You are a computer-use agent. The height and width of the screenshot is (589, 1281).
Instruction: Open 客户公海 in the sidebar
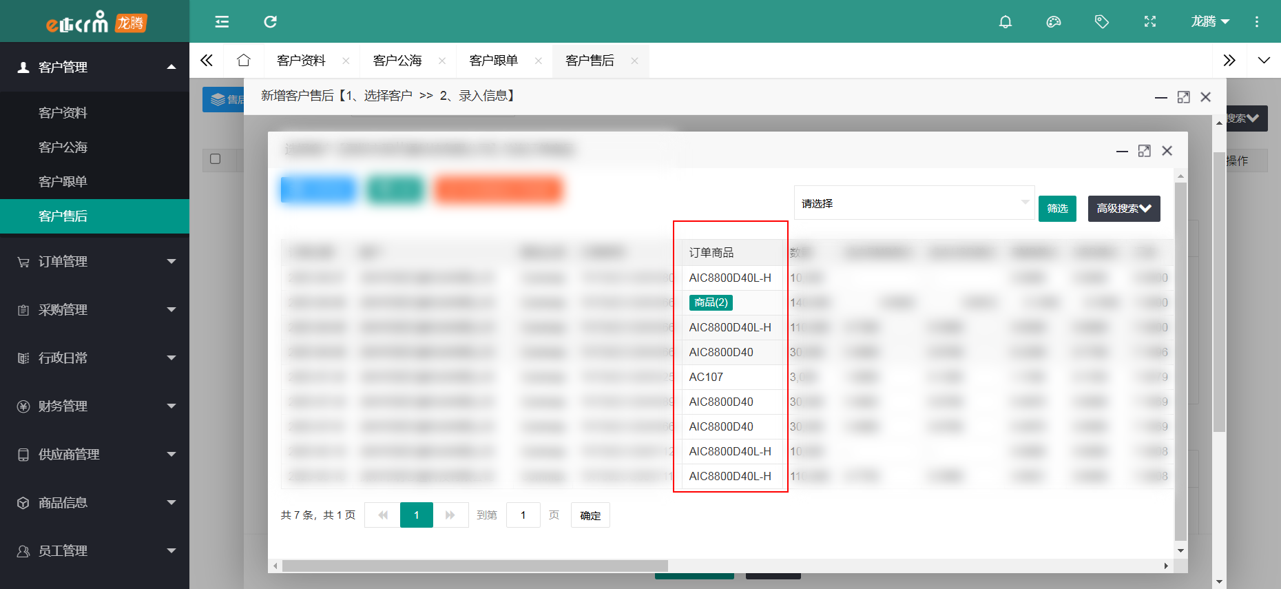click(x=63, y=147)
